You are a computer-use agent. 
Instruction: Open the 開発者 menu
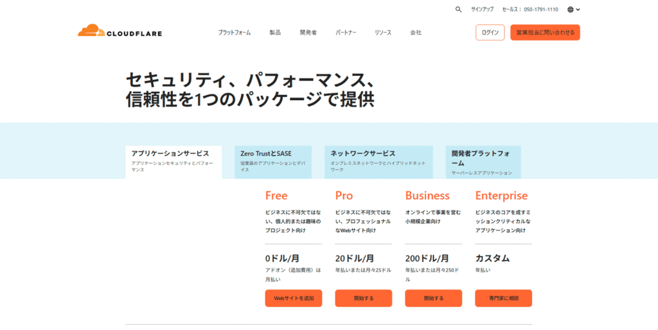pyautogui.click(x=308, y=32)
